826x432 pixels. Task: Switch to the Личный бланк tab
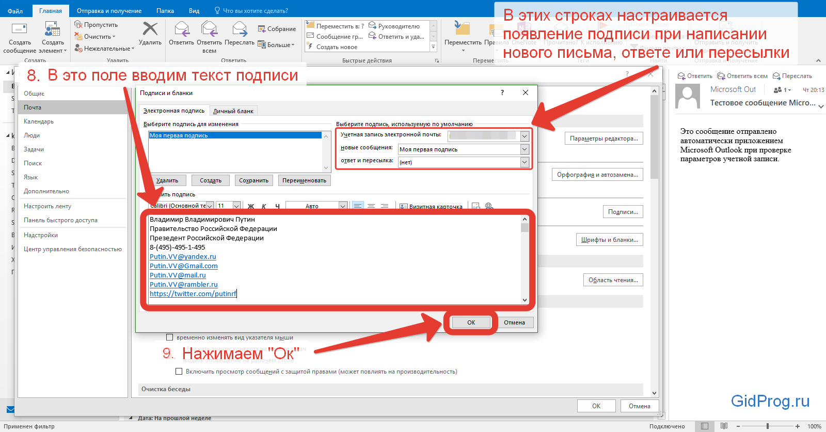tap(233, 111)
